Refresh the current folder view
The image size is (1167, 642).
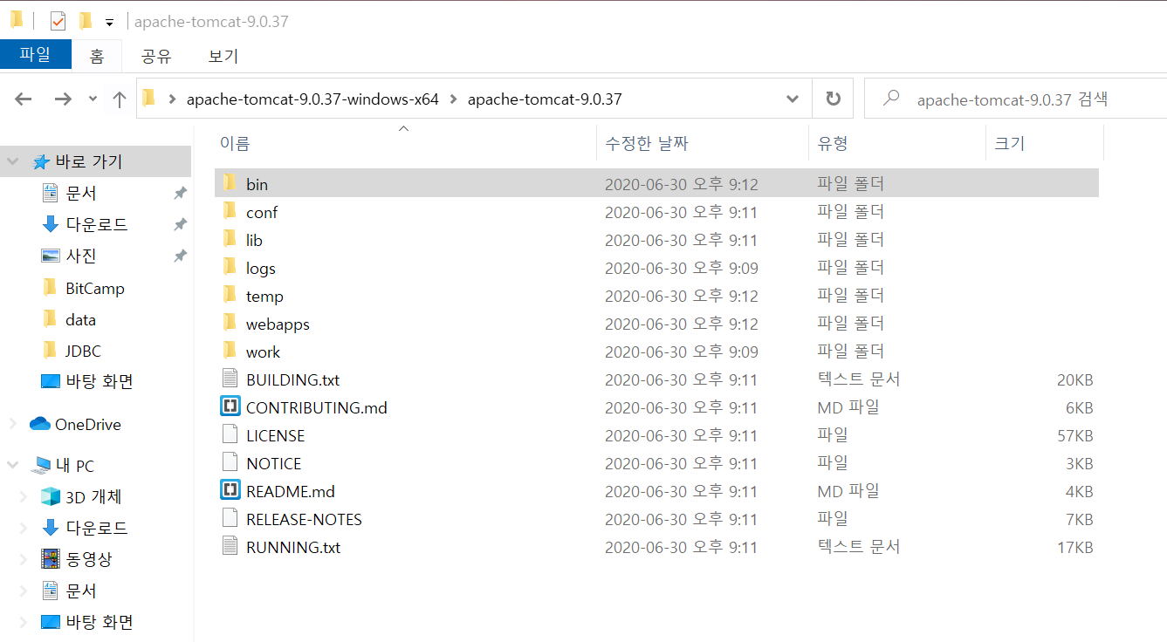point(834,99)
